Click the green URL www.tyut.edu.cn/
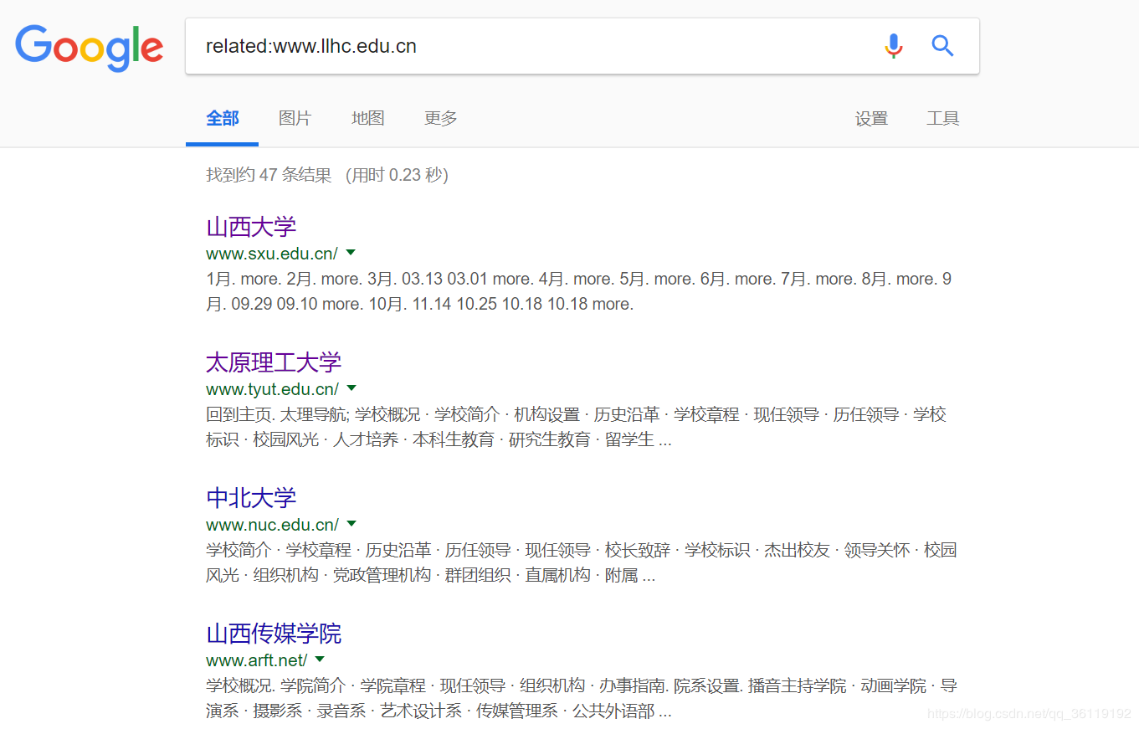Image resolution: width=1139 pixels, height=729 pixels. coord(273,388)
